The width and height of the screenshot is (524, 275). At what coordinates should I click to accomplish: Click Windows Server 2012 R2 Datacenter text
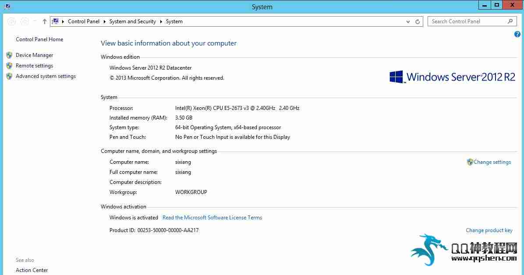(151, 68)
